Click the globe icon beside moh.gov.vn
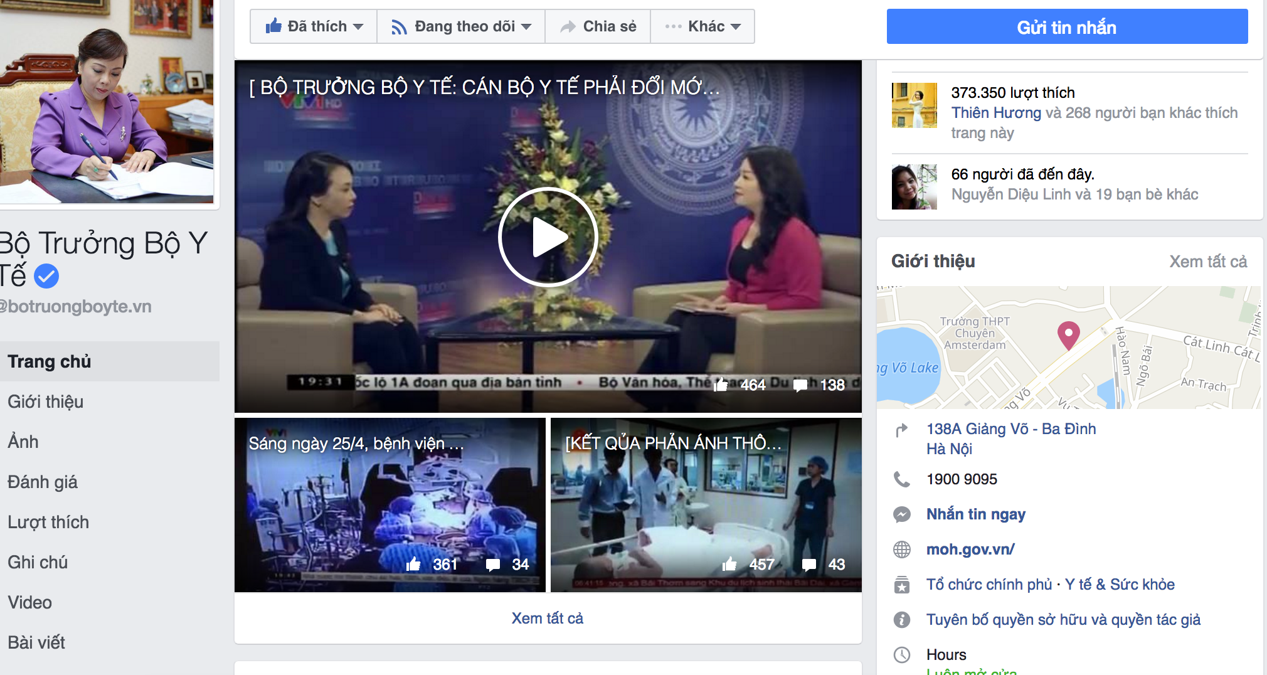Image resolution: width=1267 pixels, height=675 pixels. point(901,550)
